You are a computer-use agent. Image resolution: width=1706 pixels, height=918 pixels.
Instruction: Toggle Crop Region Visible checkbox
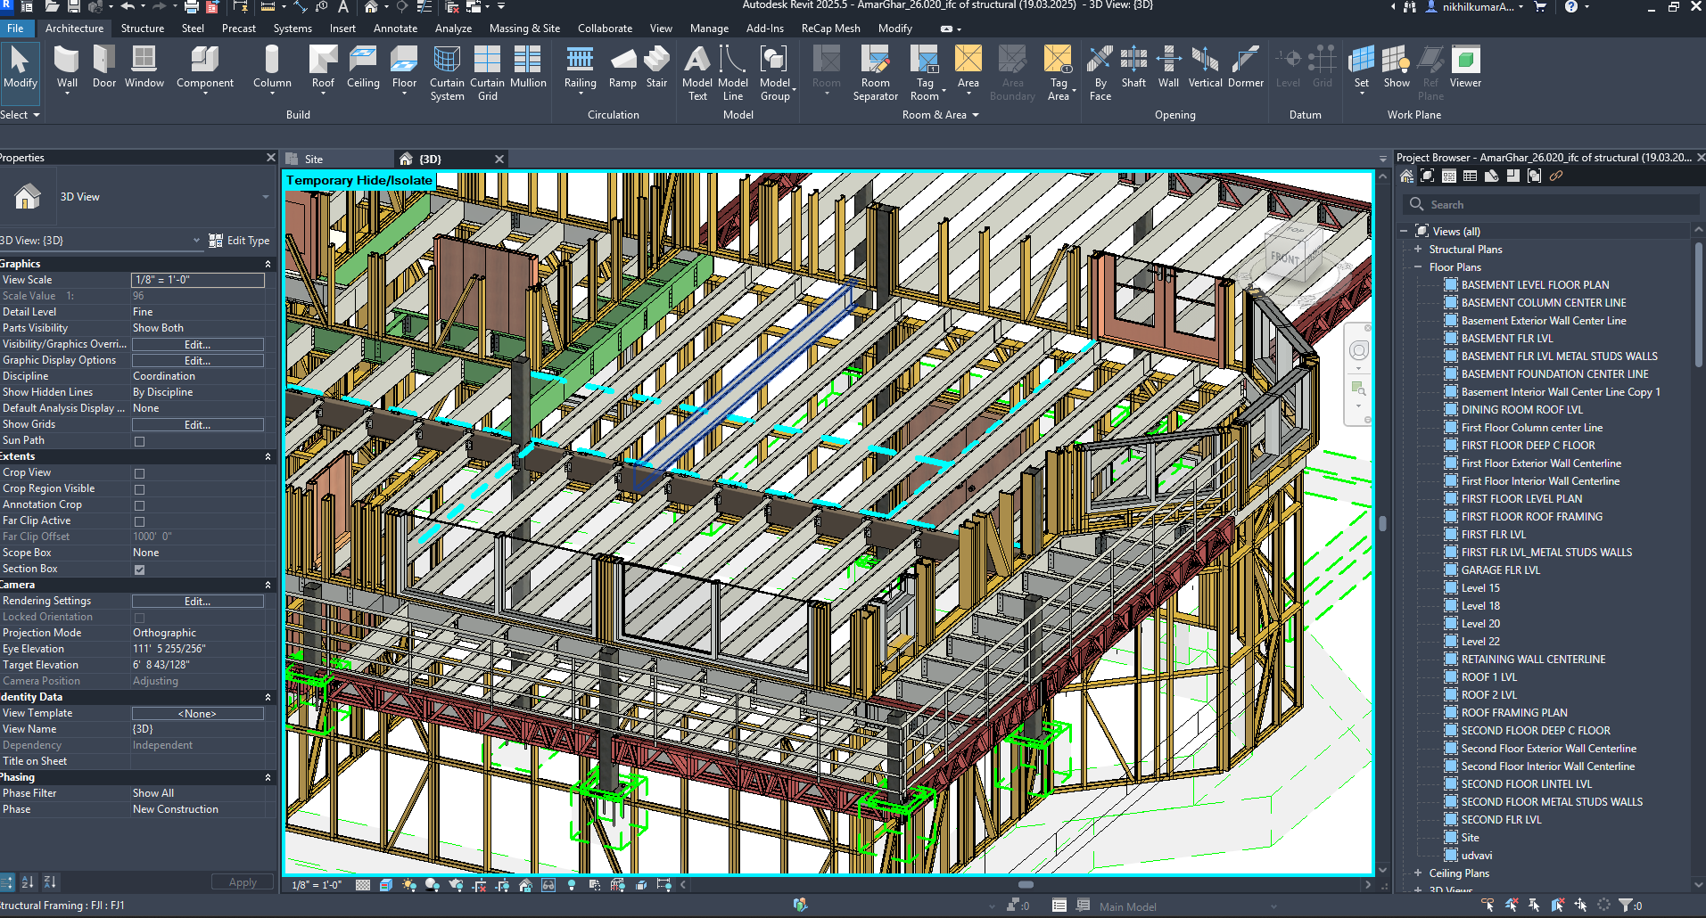coord(139,489)
